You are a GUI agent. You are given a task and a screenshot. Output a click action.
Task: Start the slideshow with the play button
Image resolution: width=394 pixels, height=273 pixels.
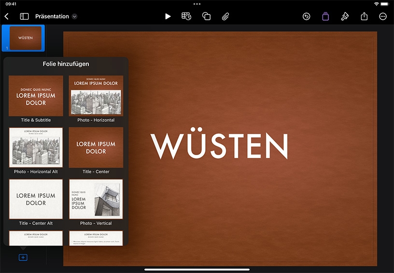[168, 16]
